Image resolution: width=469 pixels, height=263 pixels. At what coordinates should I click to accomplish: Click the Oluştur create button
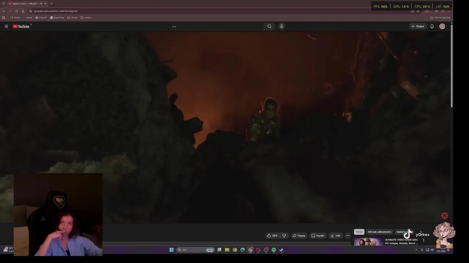[418, 26]
